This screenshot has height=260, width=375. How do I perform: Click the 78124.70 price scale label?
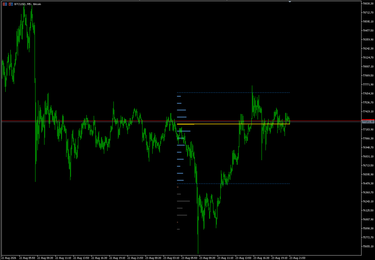368,57
